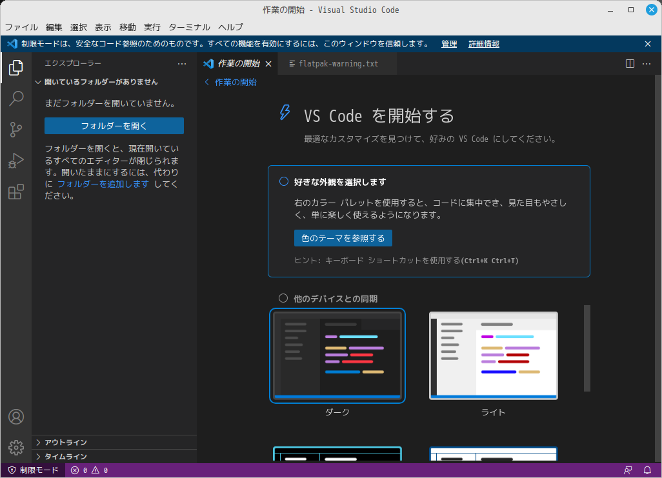This screenshot has width=662, height=478.
Task: Choose the ダーク theme thumbnail
Action: click(337, 355)
